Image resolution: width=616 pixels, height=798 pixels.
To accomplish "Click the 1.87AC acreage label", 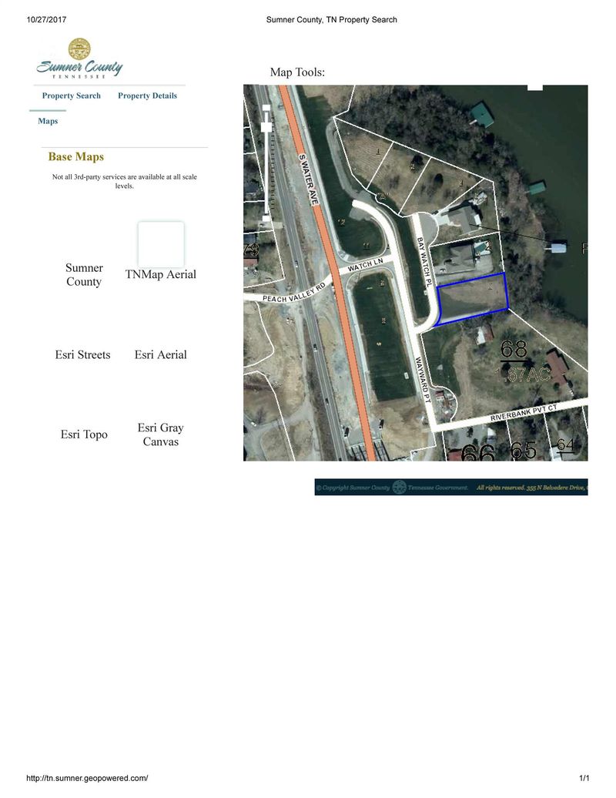I will point(522,374).
